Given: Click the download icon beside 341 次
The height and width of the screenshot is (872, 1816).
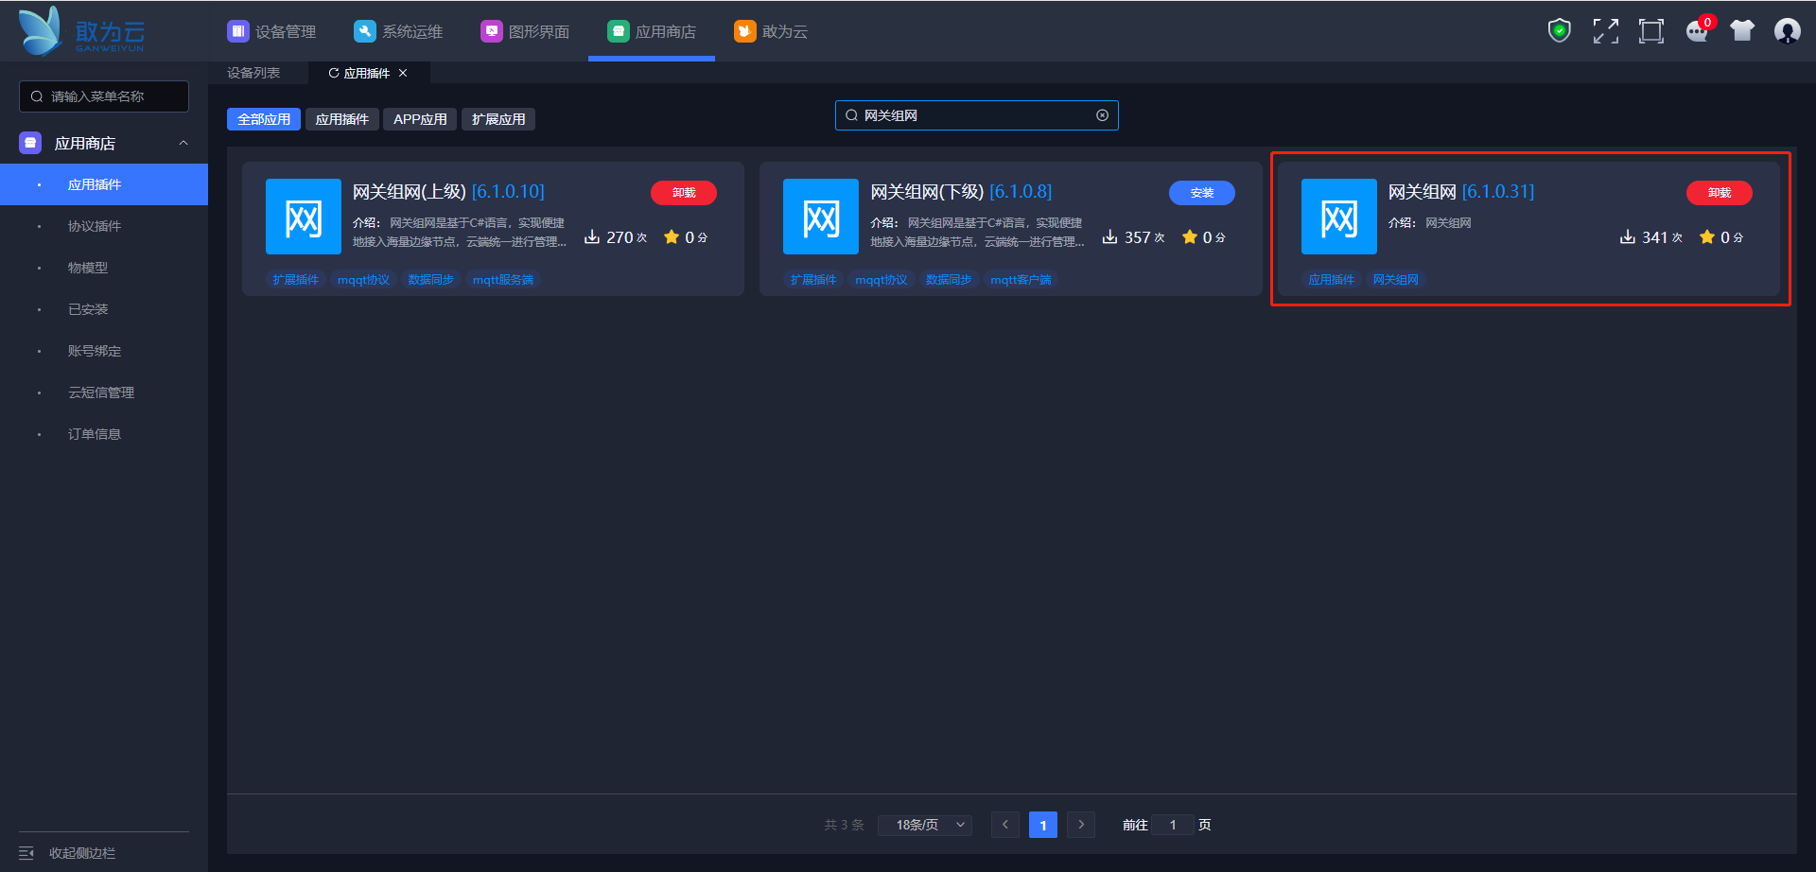Looking at the screenshot, I should (x=1628, y=236).
